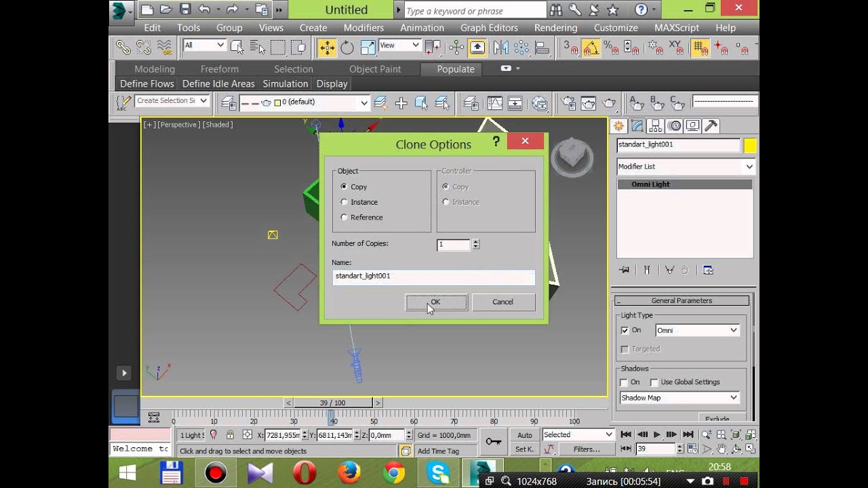Open the Hierarchy tab in command panel

655,125
